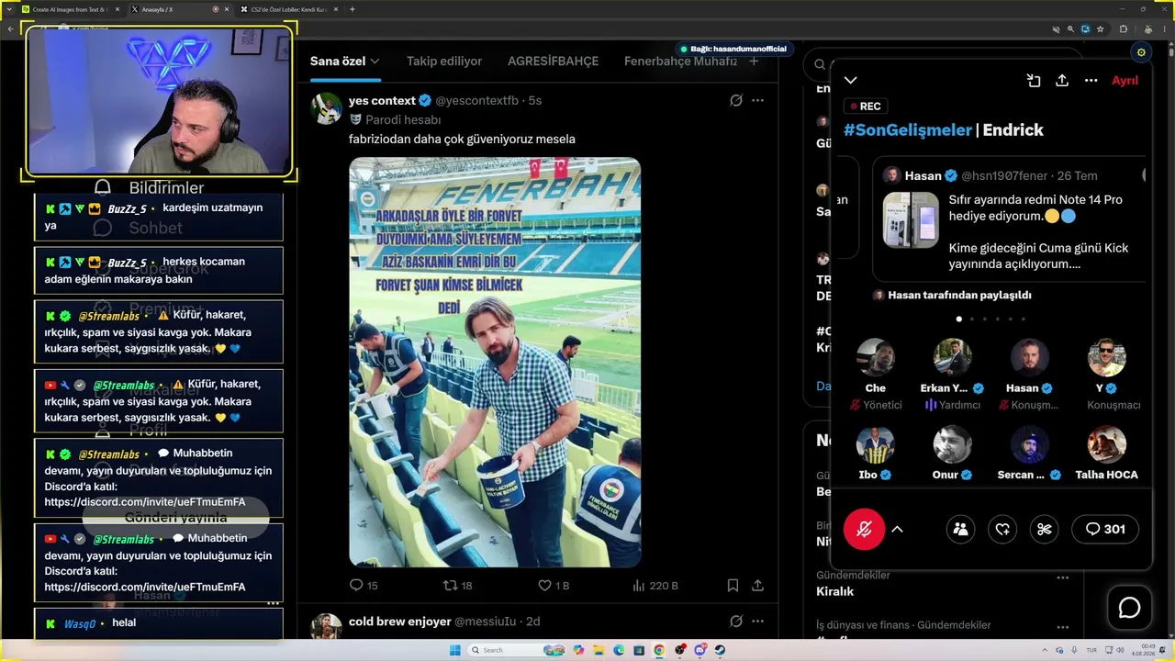
Task: Open the X messages floating chat button
Action: [x=1129, y=608]
